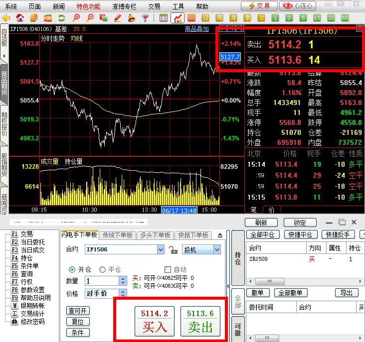Open the 特色功能 menu
This screenshot has width=365, height=342.
tap(88, 6)
